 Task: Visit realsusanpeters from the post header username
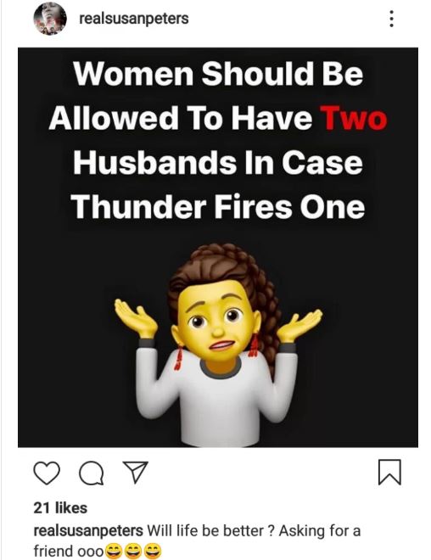tap(134, 19)
